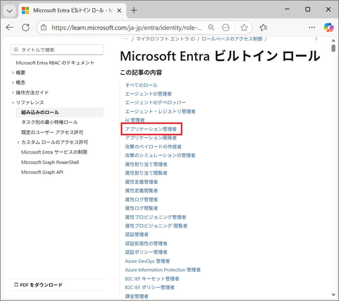The width and height of the screenshot is (339, 301).
Task: Focus the タイトルで検索 filter box
Action: click(x=57, y=50)
